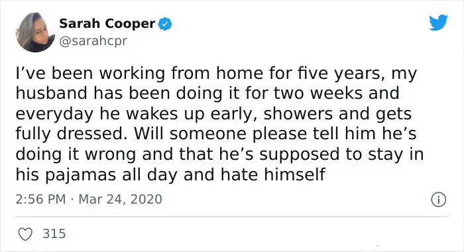Visit the @sarahcpr handle link
This screenshot has width=464, height=252.
click(x=93, y=40)
